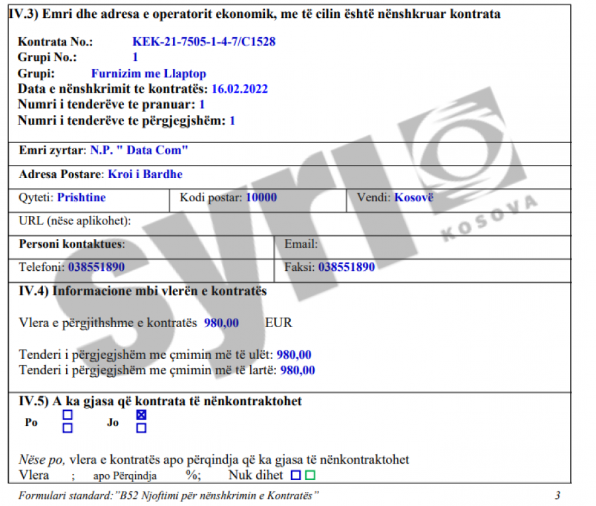
Task: Select the postal address 'Kroi i Bardhe'
Action: 145,174
